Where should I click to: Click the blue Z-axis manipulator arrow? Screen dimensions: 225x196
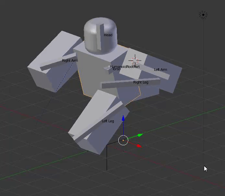tap(123, 118)
